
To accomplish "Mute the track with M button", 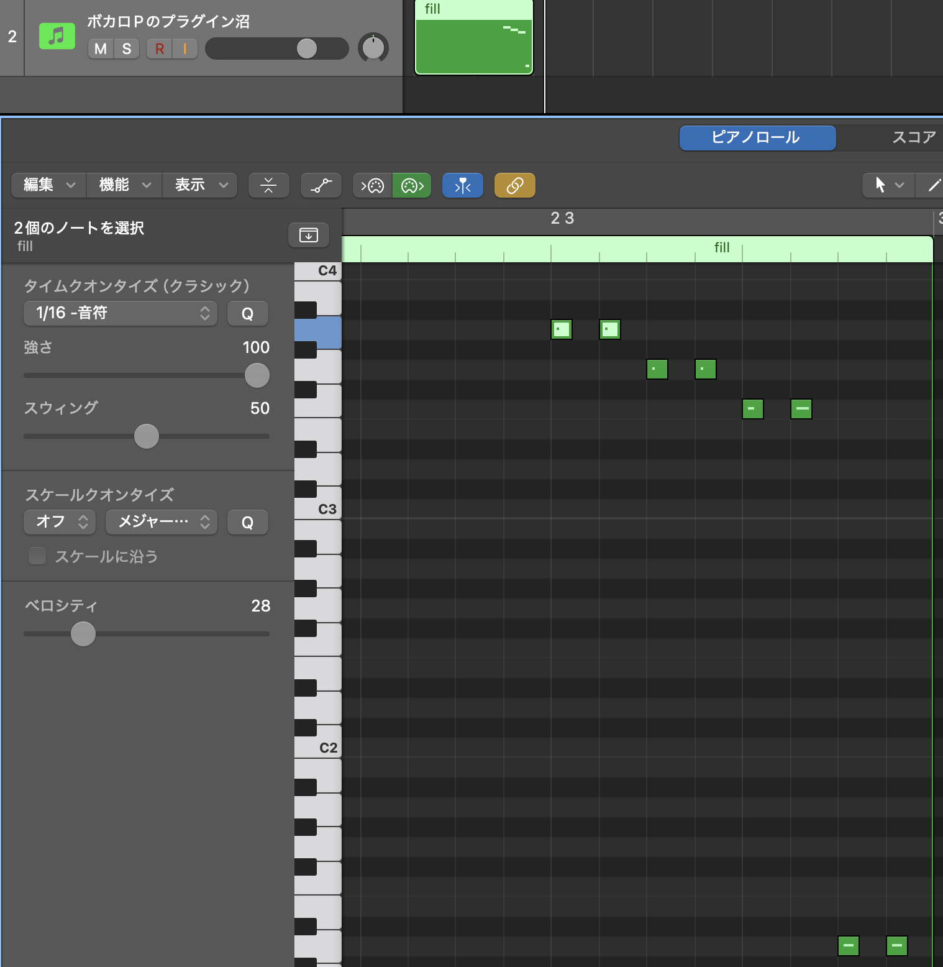I will point(101,48).
